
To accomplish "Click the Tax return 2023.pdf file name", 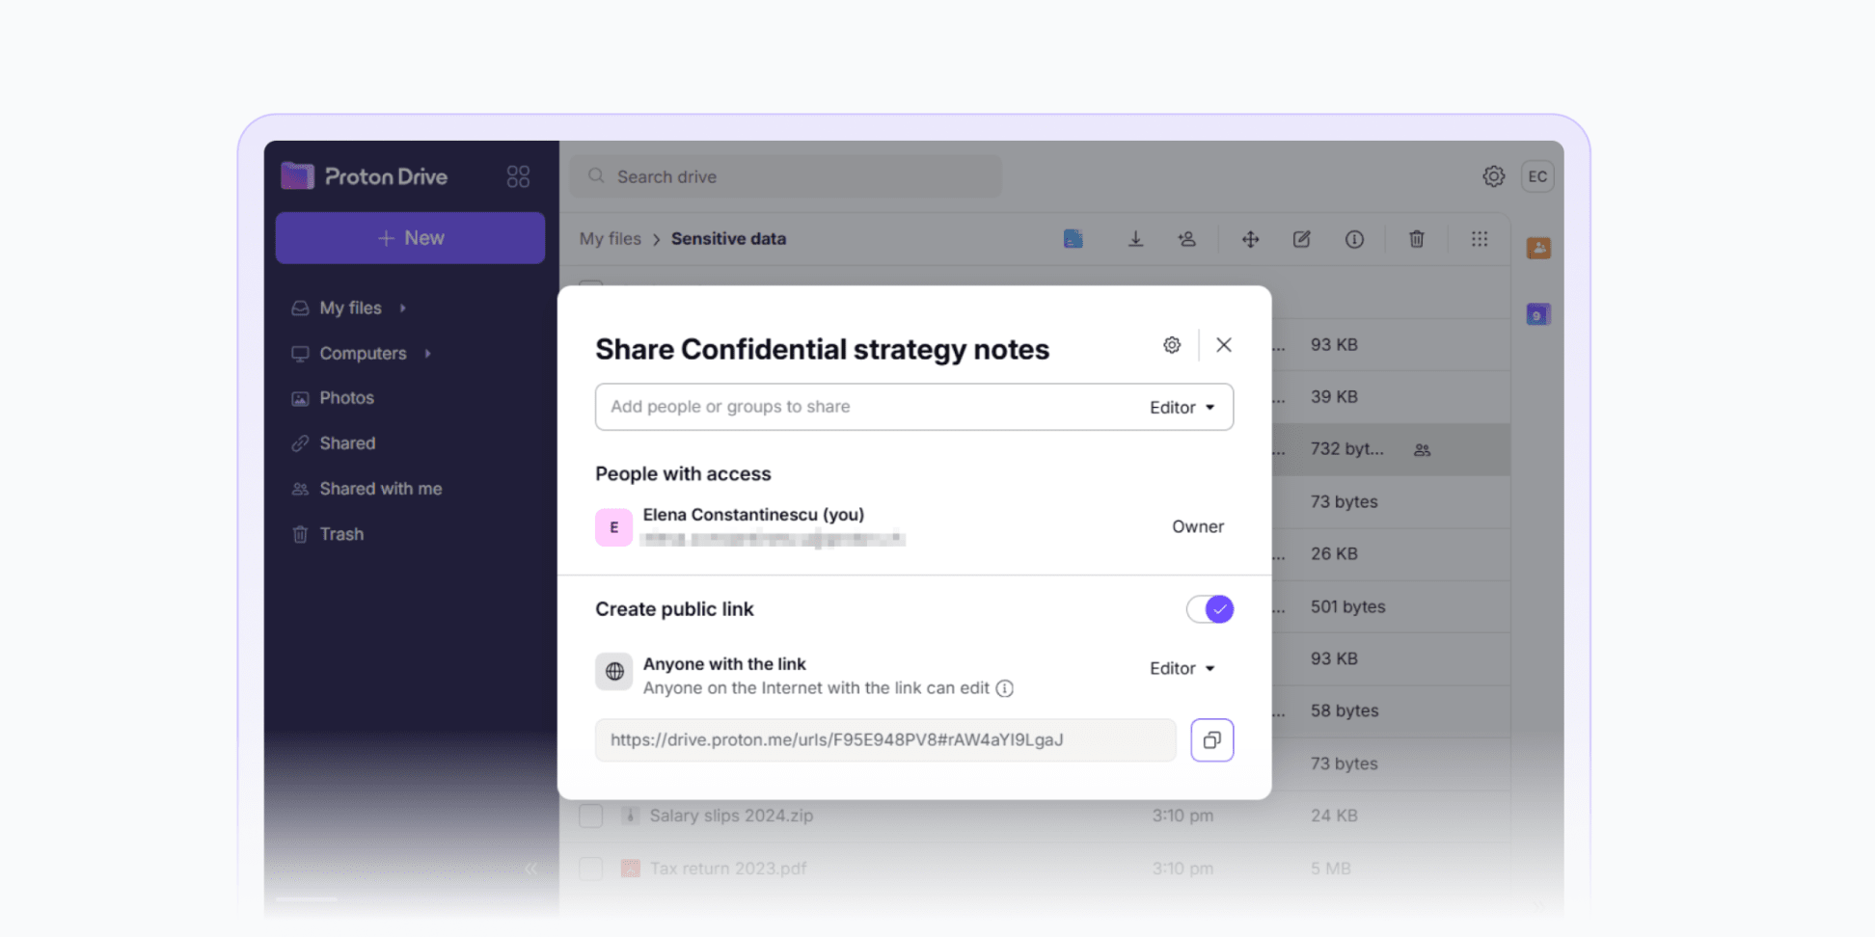I will click(x=728, y=869).
